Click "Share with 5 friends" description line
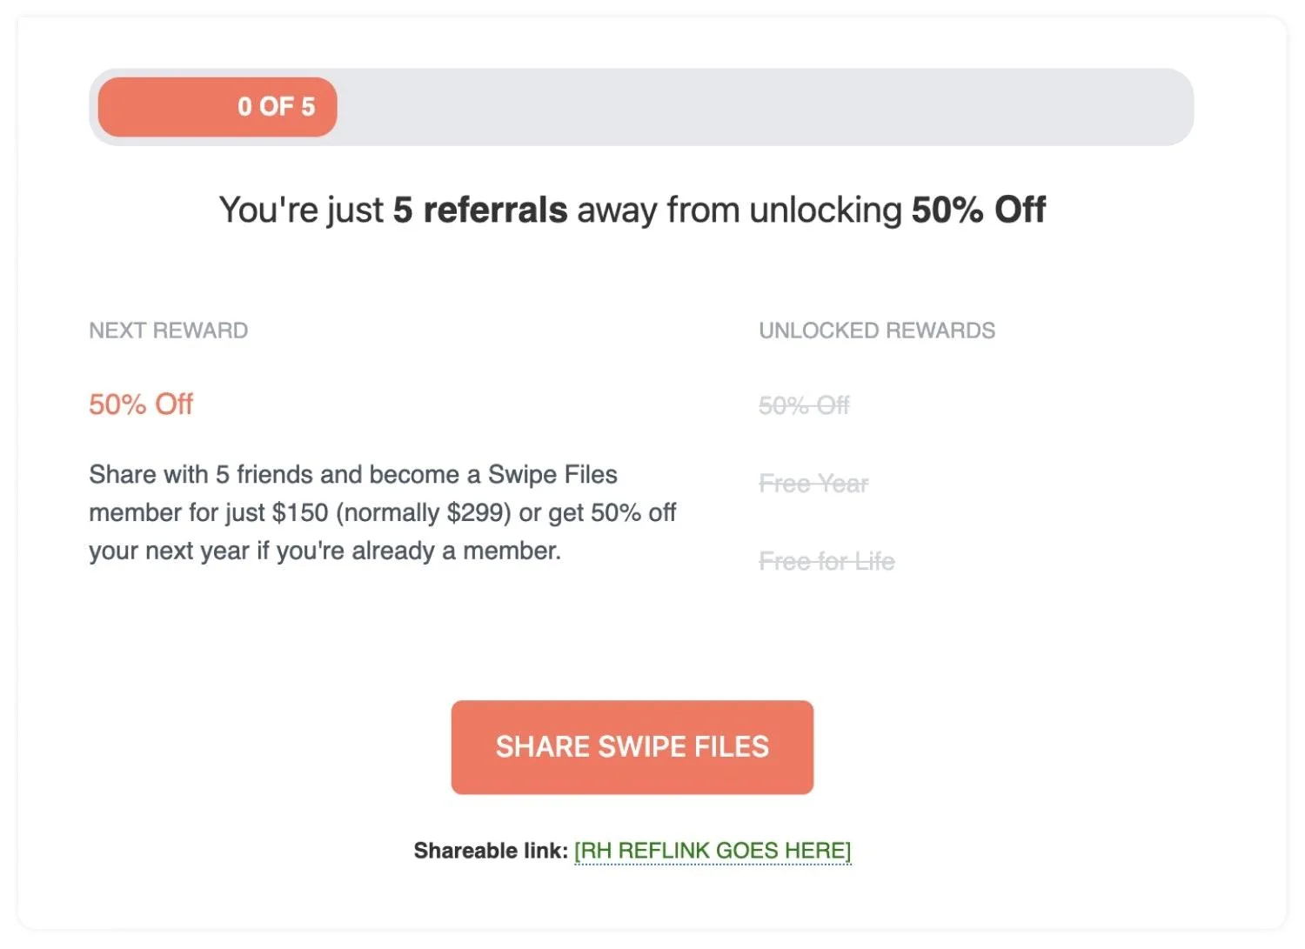 coord(224,475)
